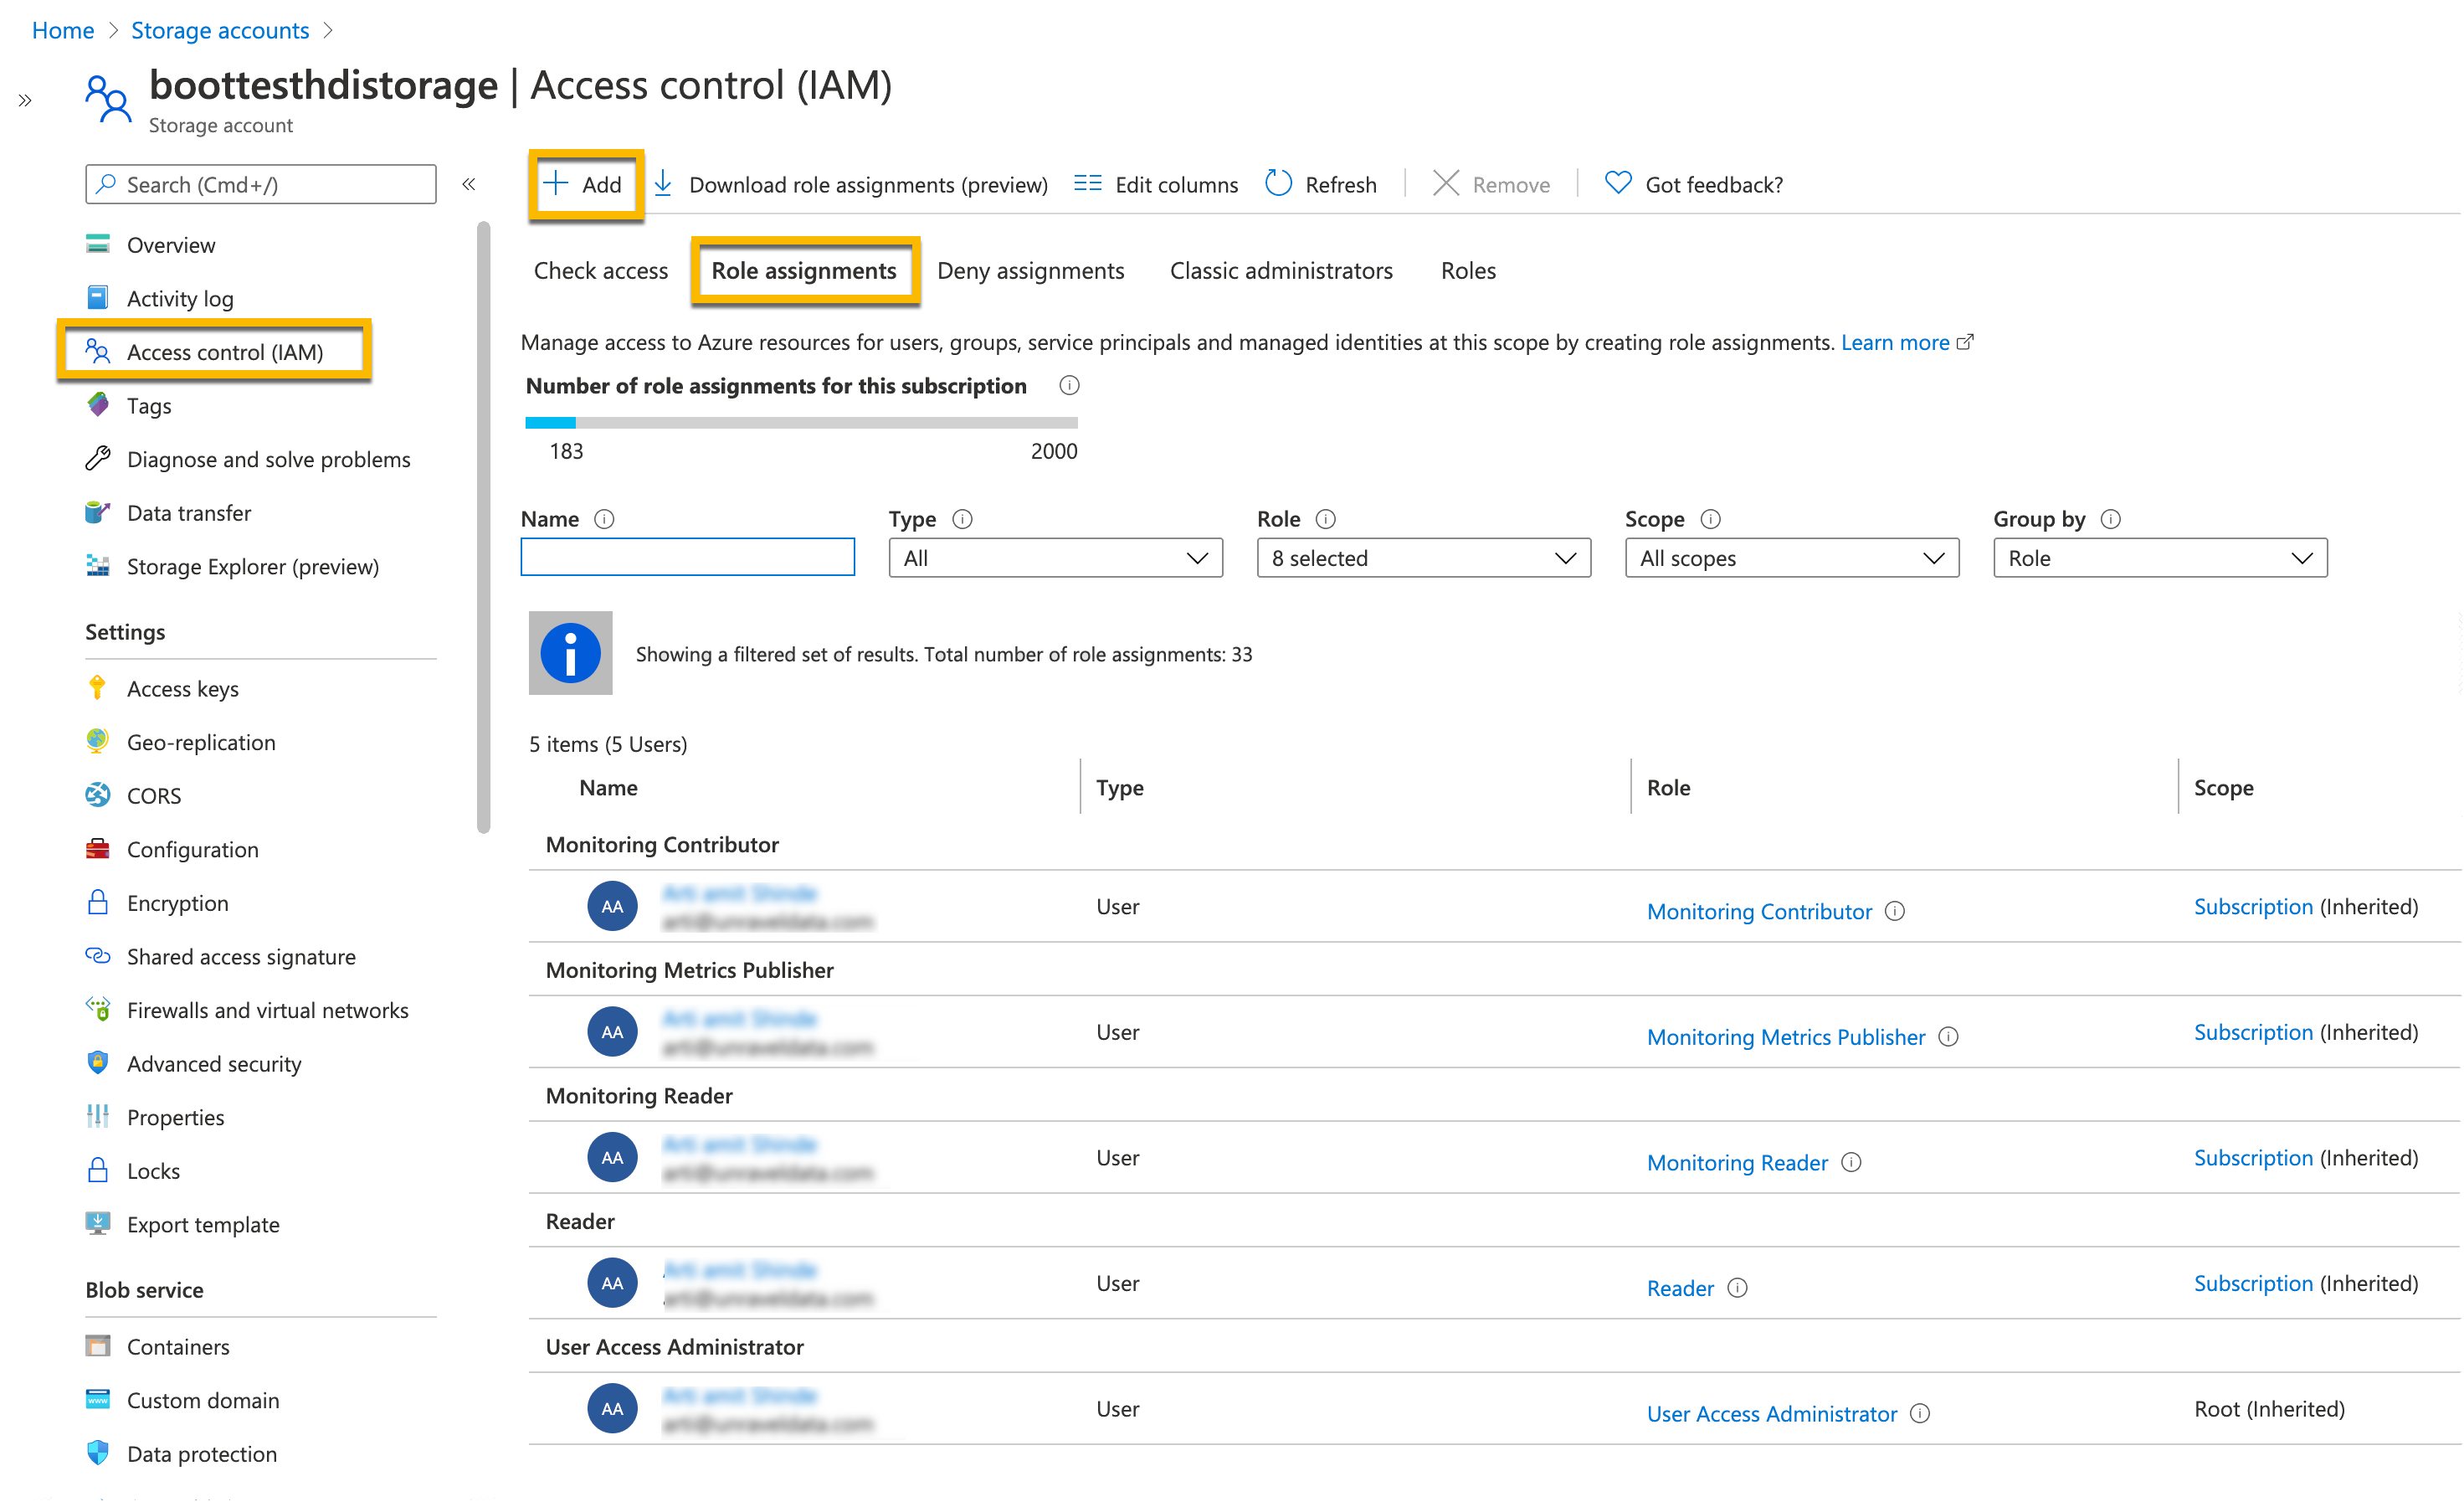Switch to the Roles tab
The width and height of the screenshot is (2464, 1502).
(x=1468, y=270)
